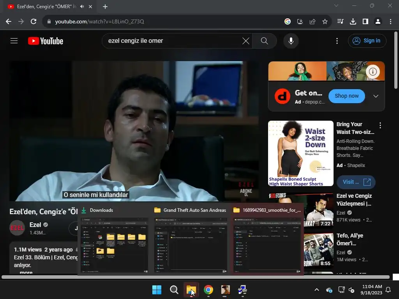The width and height of the screenshot is (399, 299).
Task: Click the magnifier search button
Action: pyautogui.click(x=264, y=41)
